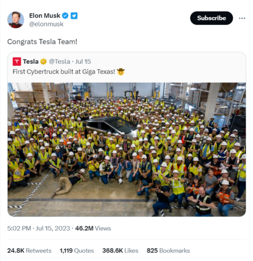Click Tesla's gold verified badge
This screenshot has height=261, width=253.
[x=43, y=61]
